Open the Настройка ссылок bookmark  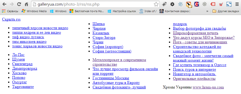(122, 11)
